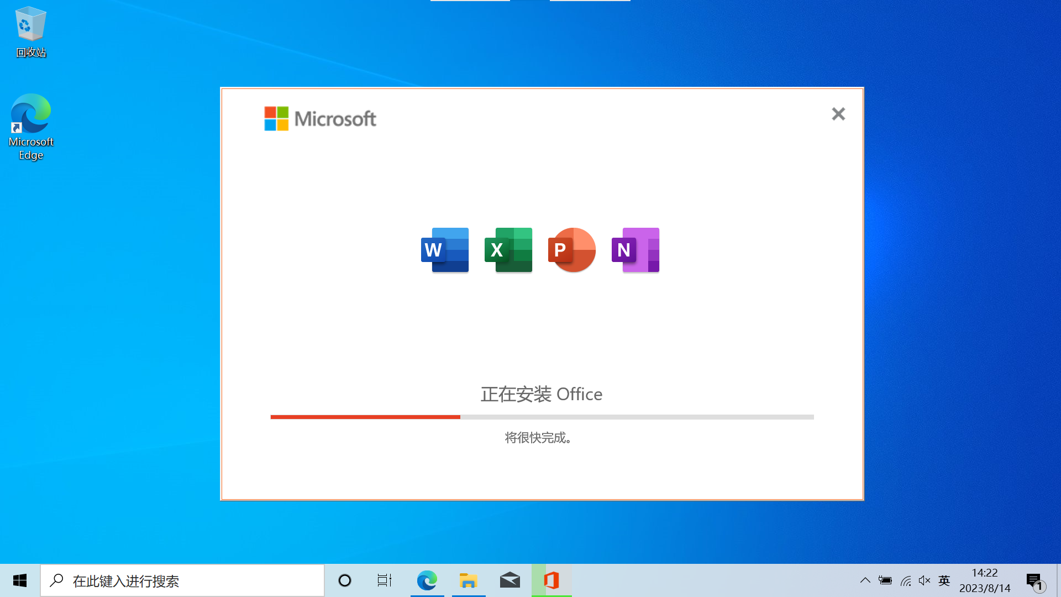The image size is (1061, 597).
Task: Open Cortana from the taskbar
Action: (x=345, y=580)
